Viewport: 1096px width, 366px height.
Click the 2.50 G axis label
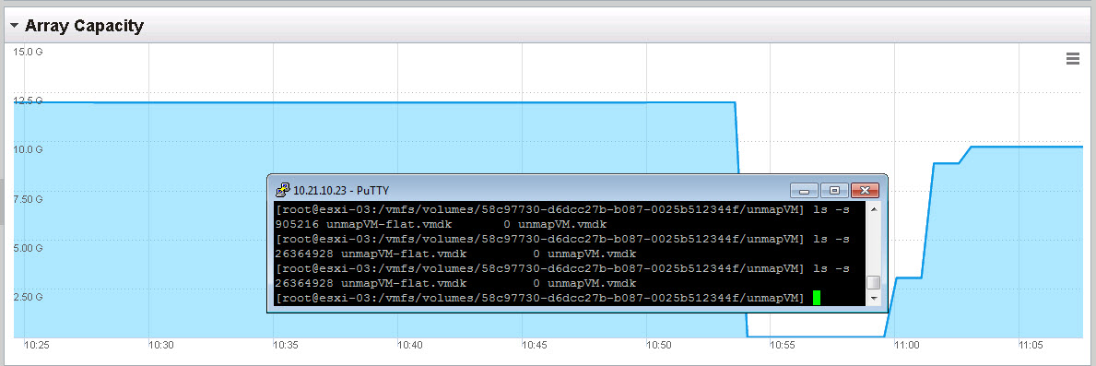pyautogui.click(x=29, y=297)
